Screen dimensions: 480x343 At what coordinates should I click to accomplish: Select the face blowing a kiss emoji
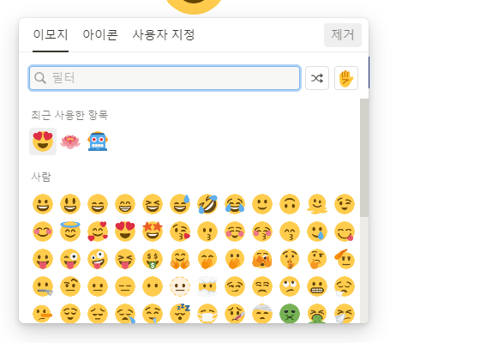(180, 232)
